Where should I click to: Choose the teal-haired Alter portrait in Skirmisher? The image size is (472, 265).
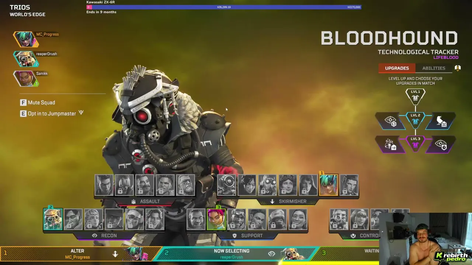[328, 185]
